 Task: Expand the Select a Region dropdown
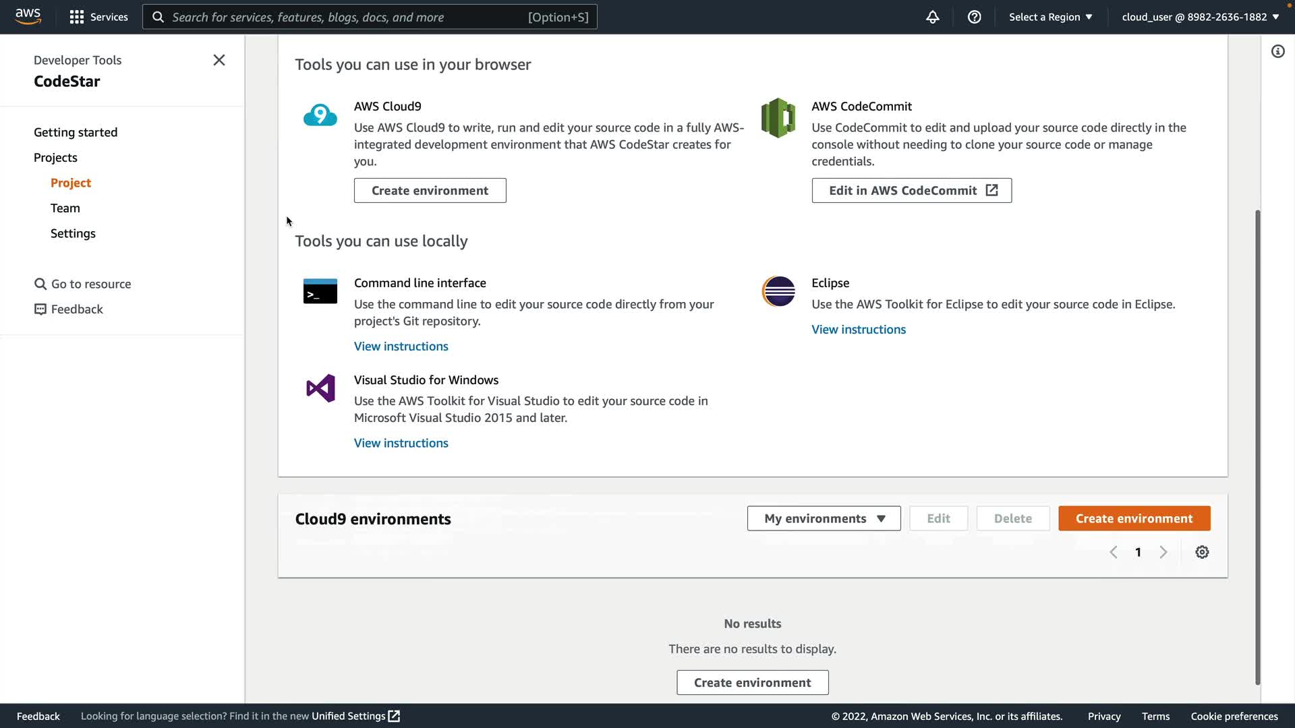pyautogui.click(x=1050, y=17)
